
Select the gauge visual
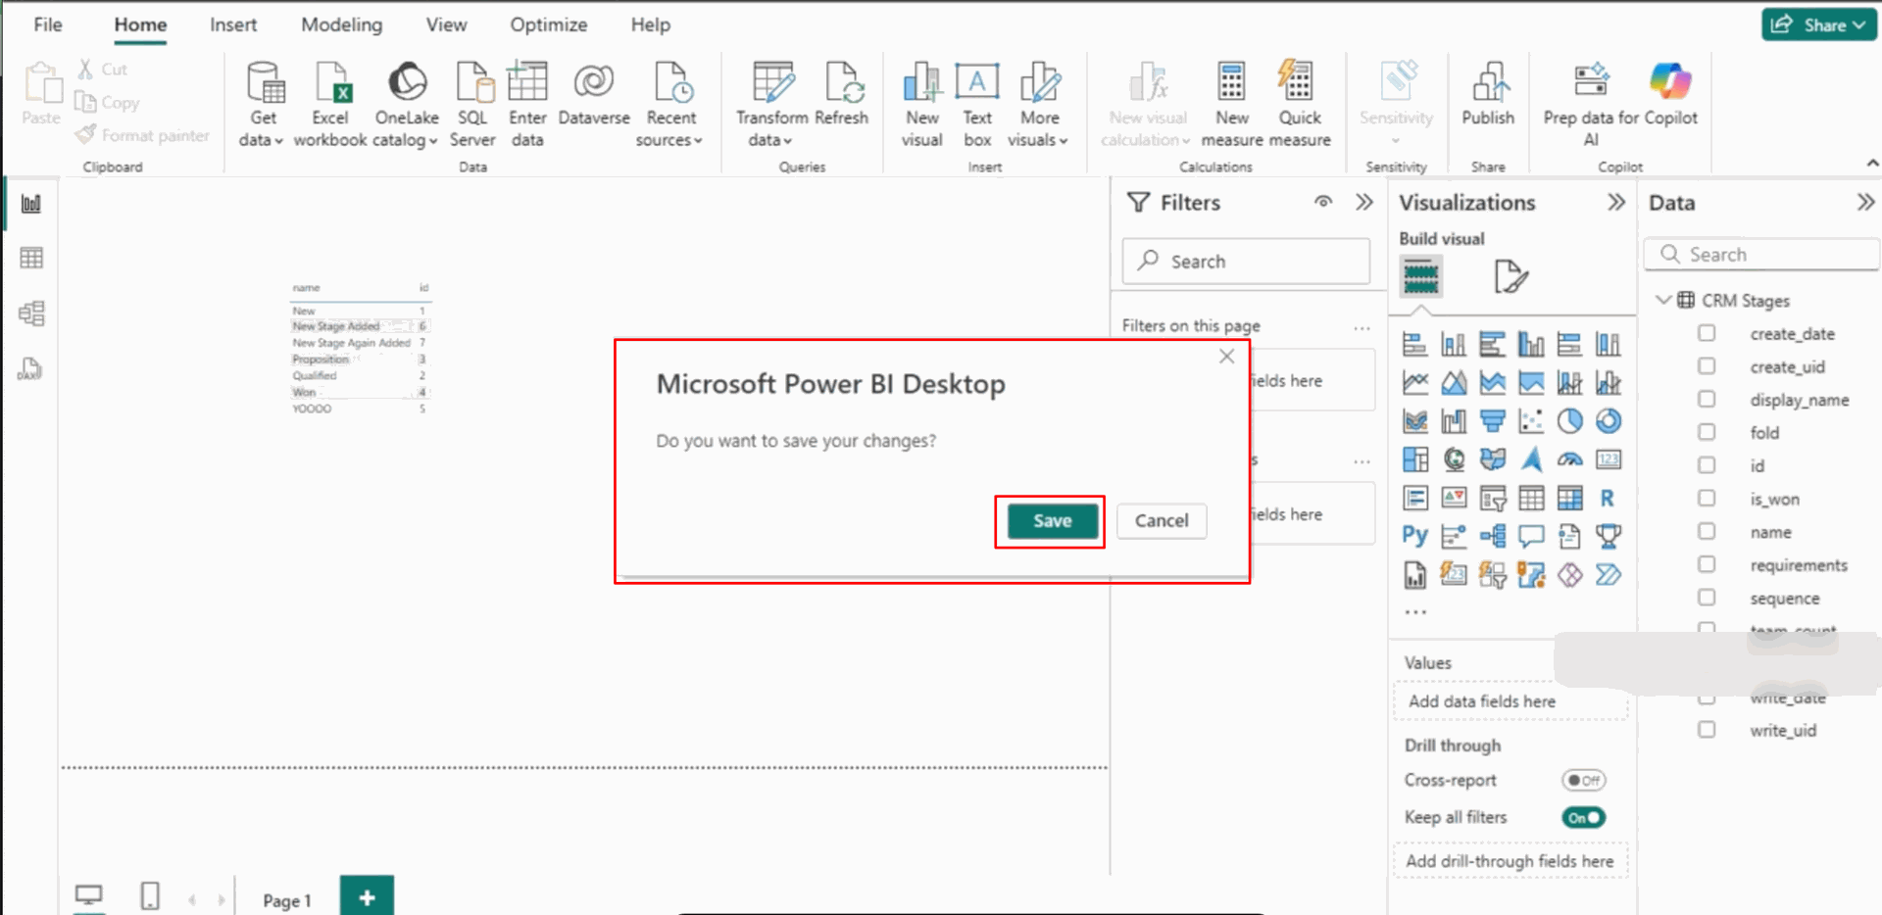(1569, 459)
